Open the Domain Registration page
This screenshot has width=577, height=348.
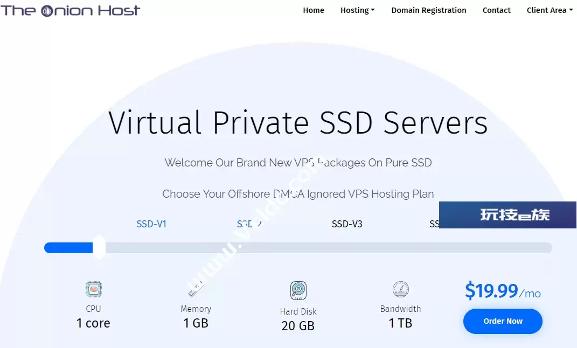(428, 10)
